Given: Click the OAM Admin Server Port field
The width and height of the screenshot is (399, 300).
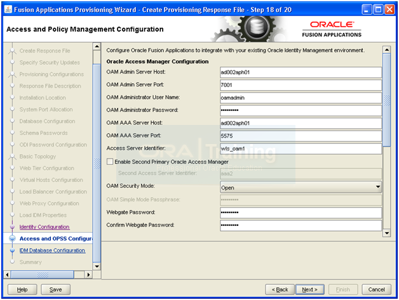Looking at the screenshot, I should [x=301, y=85].
